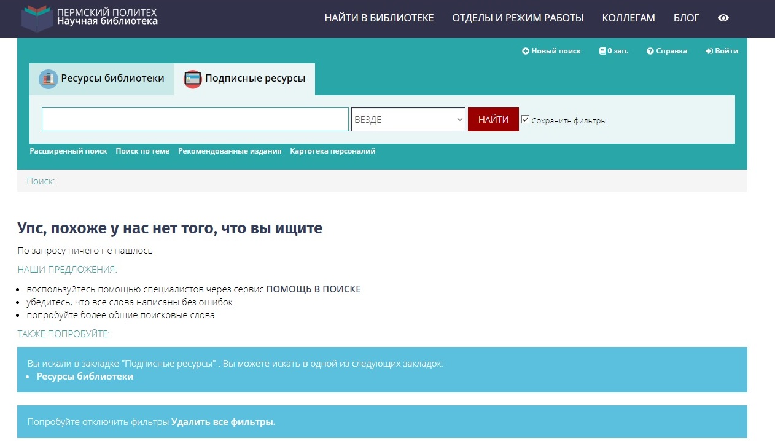Image resolution: width=775 pixels, height=441 pixels.
Task: Open the Расширенный поиск link
Action: [x=68, y=151]
